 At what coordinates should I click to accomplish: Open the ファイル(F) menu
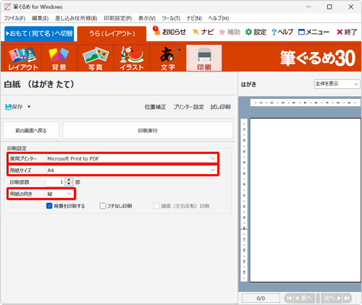[x=14, y=18]
